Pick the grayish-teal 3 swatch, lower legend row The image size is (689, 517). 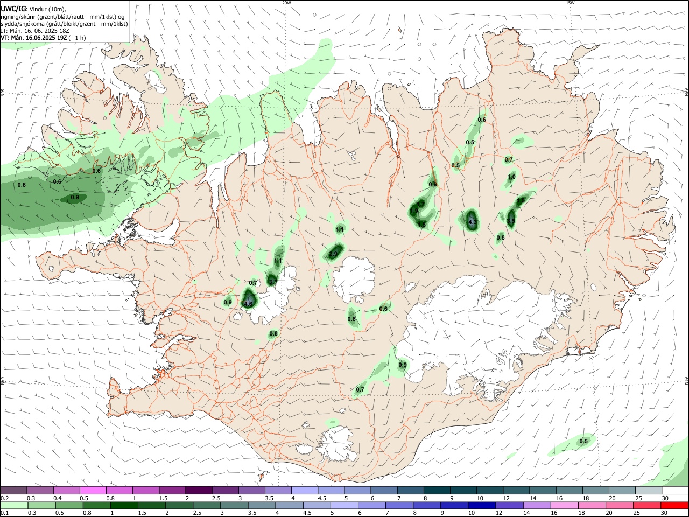233,506
